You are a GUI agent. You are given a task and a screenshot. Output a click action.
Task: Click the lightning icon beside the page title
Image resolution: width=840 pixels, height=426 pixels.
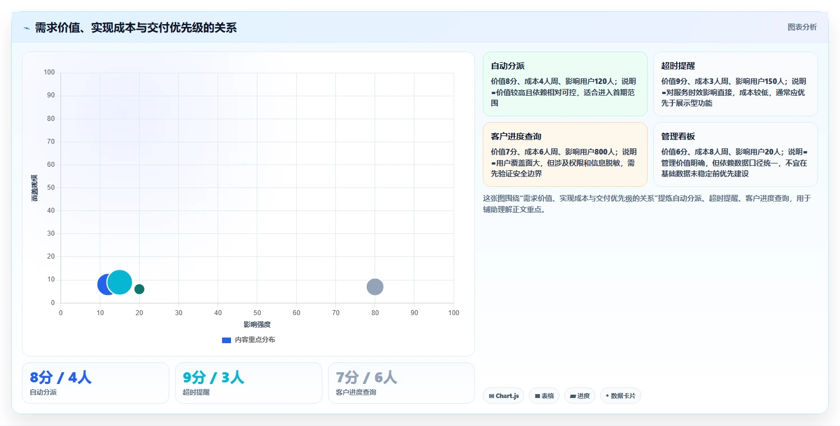click(26, 28)
